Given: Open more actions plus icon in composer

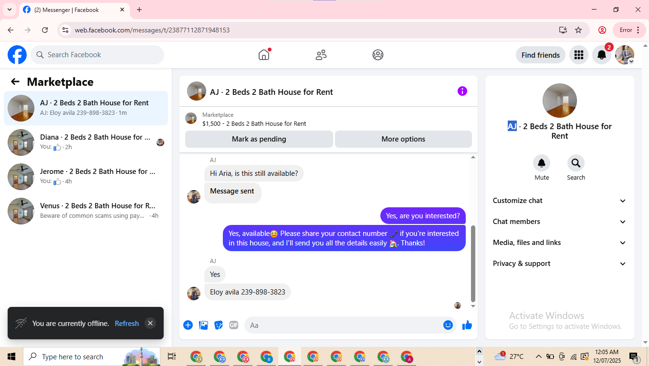Looking at the screenshot, I should click(x=188, y=325).
